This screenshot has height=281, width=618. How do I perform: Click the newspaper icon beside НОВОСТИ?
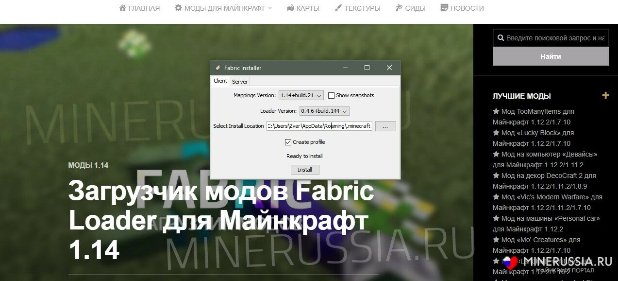(444, 8)
